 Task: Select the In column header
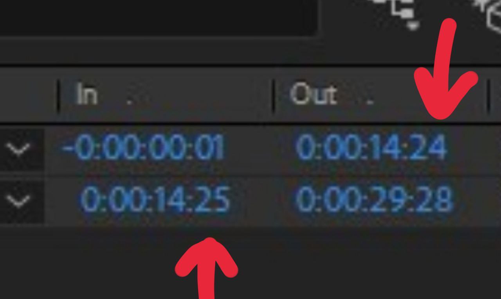(87, 95)
